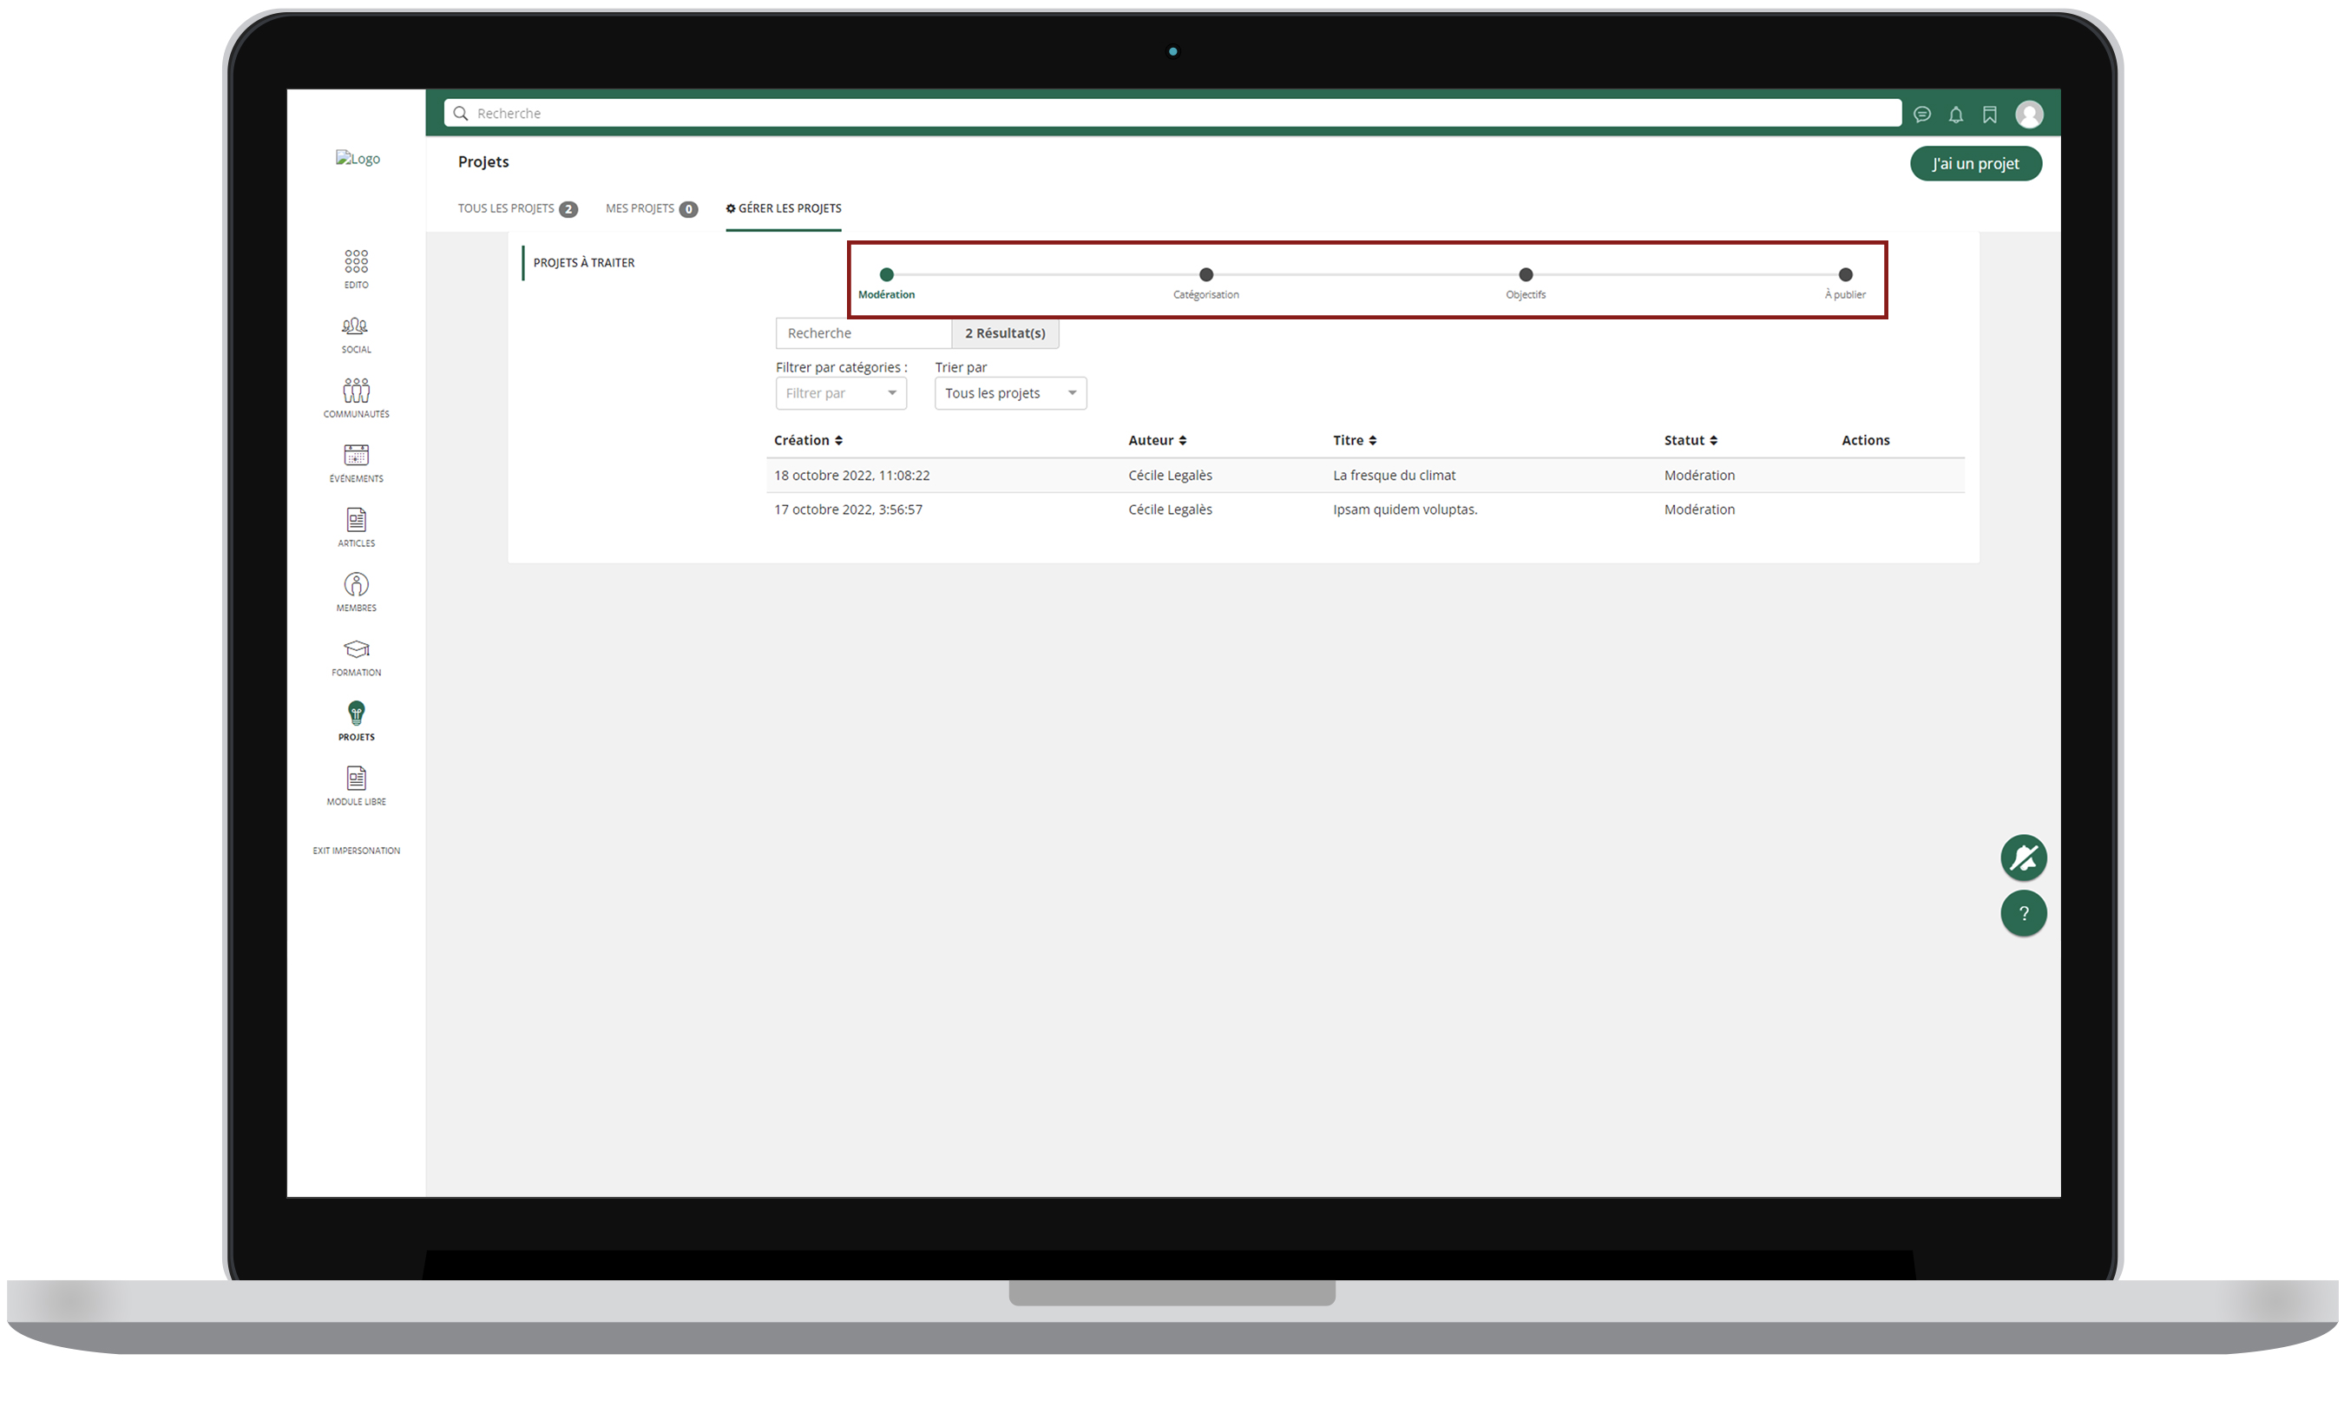Open the Tous les projets sort dropdown
This screenshot has width=2344, height=1420.
pos(1009,393)
